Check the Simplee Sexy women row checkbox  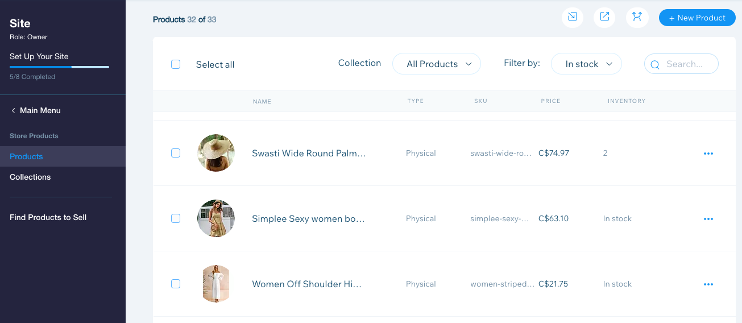[x=176, y=218]
